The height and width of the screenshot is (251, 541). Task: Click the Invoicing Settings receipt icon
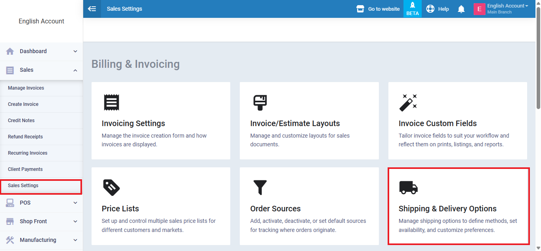pyautogui.click(x=111, y=102)
